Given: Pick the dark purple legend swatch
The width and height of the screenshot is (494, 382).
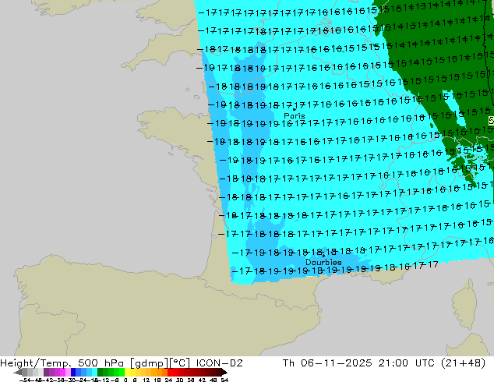Looking at the screenshot, I should (x=46, y=373).
